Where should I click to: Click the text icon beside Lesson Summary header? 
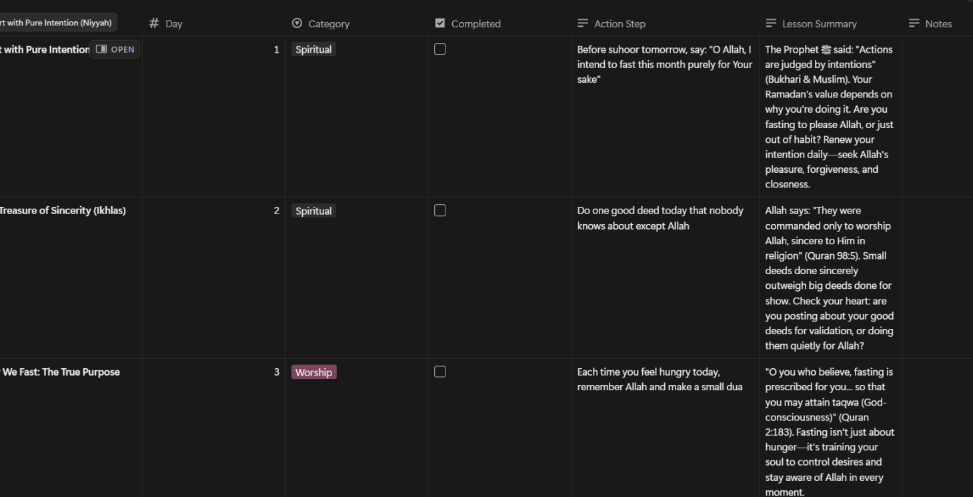[771, 23]
